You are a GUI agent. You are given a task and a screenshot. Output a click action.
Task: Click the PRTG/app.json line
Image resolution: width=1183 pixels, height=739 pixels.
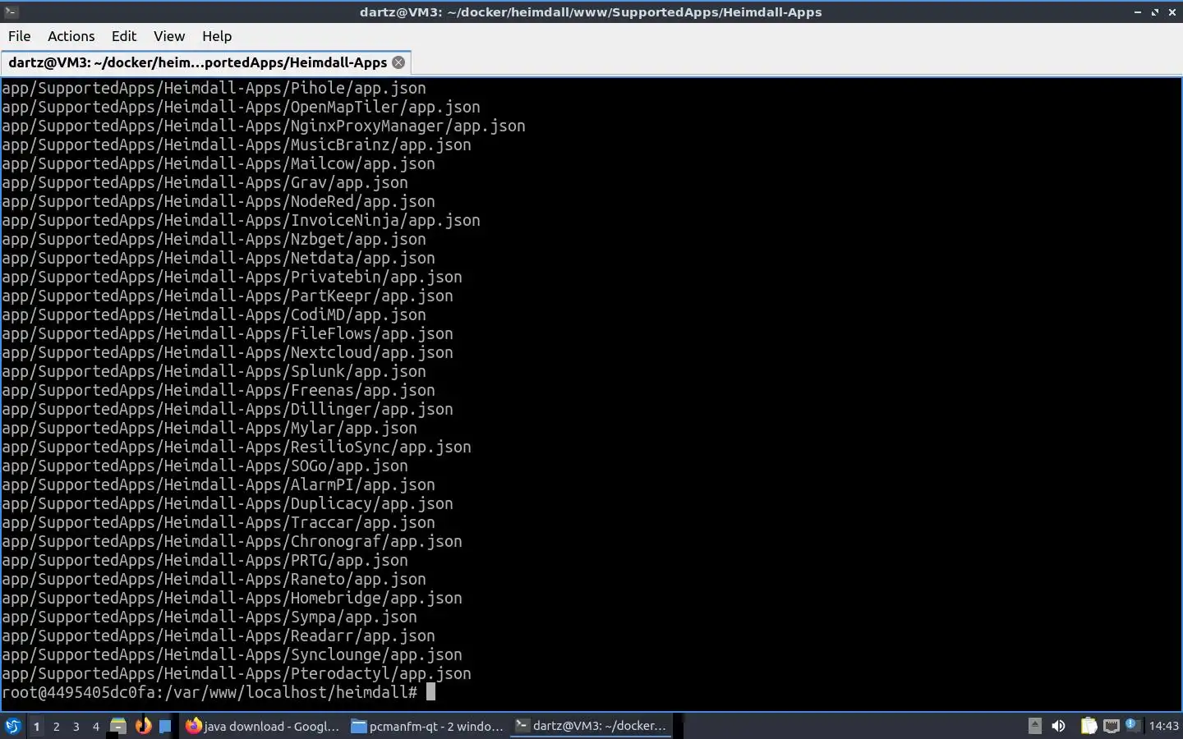[x=205, y=560]
